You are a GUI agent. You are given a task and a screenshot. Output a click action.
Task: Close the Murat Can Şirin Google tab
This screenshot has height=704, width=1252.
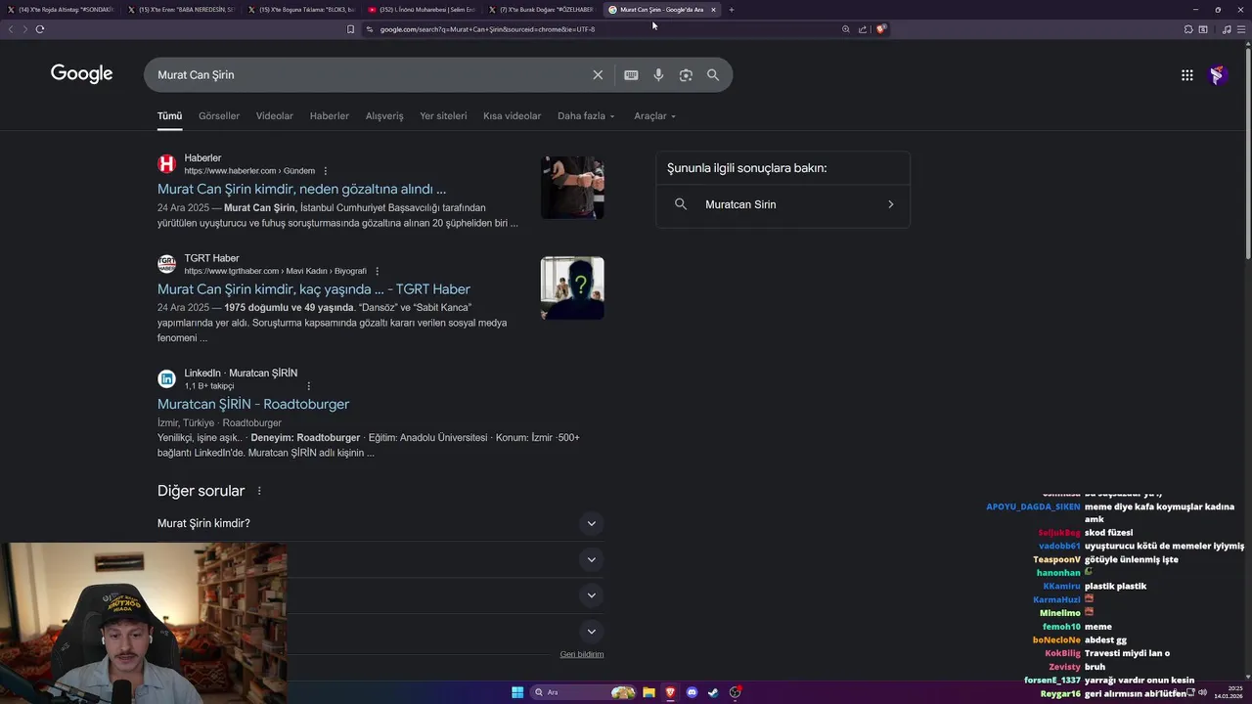point(713,10)
